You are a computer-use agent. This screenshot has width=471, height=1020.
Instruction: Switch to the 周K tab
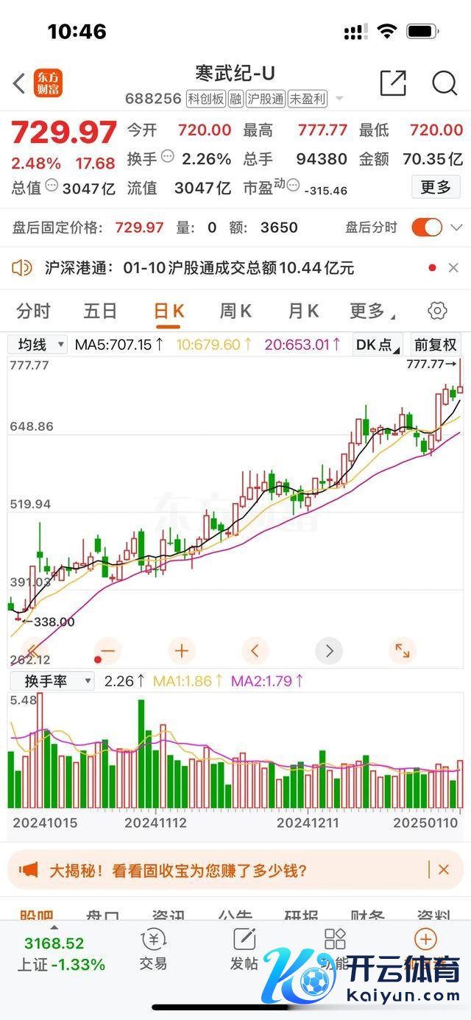coord(235,312)
